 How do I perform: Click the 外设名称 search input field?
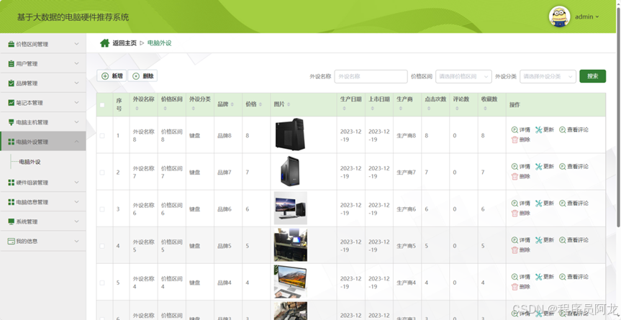(371, 76)
